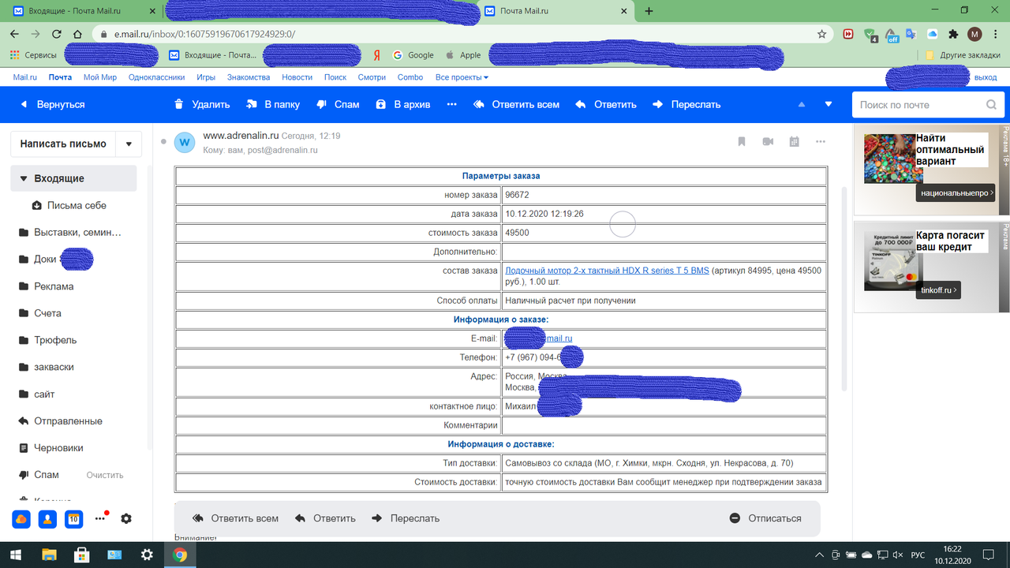1010x568 pixels.
Task: Go to previous email with up arrow
Action: (802, 104)
